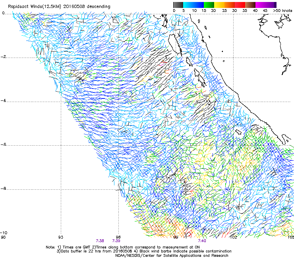Click the yellow 20-25 knots legend swatch
The image size is (294, 258).
pos(219,5)
